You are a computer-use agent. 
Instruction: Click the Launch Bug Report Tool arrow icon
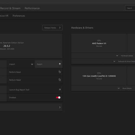pos(60,90)
